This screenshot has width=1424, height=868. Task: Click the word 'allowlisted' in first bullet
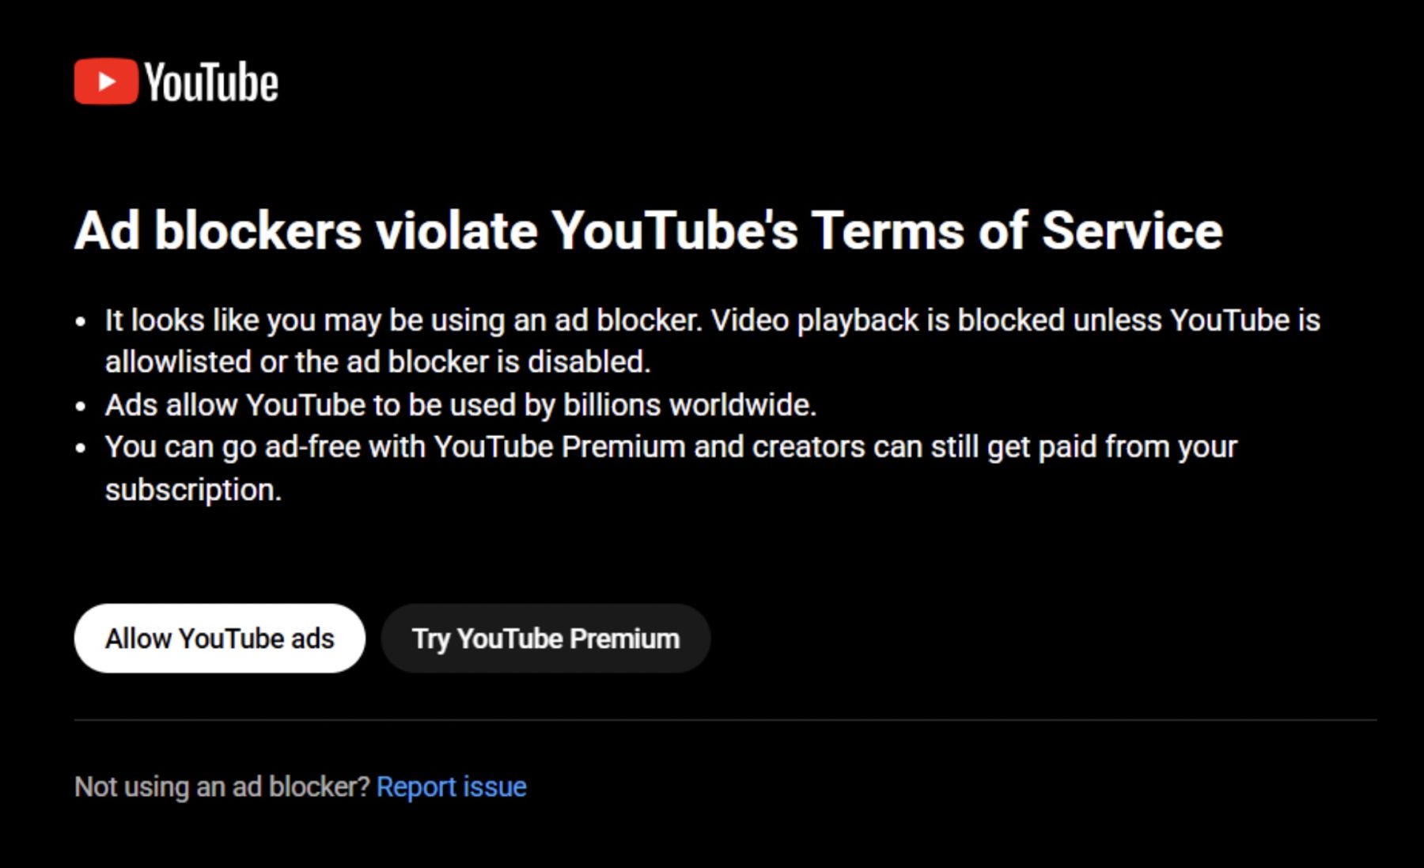pos(178,362)
